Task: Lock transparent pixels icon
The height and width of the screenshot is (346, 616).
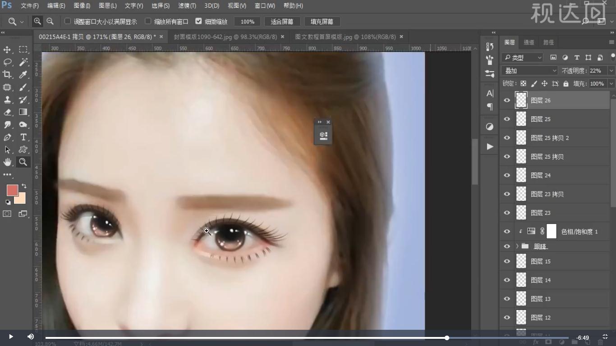Action: [523, 83]
